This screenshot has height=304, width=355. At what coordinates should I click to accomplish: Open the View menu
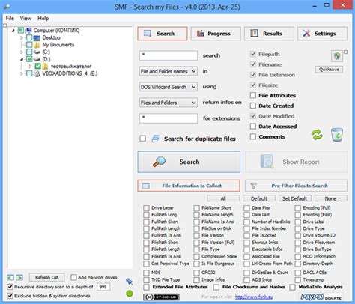tap(25, 18)
